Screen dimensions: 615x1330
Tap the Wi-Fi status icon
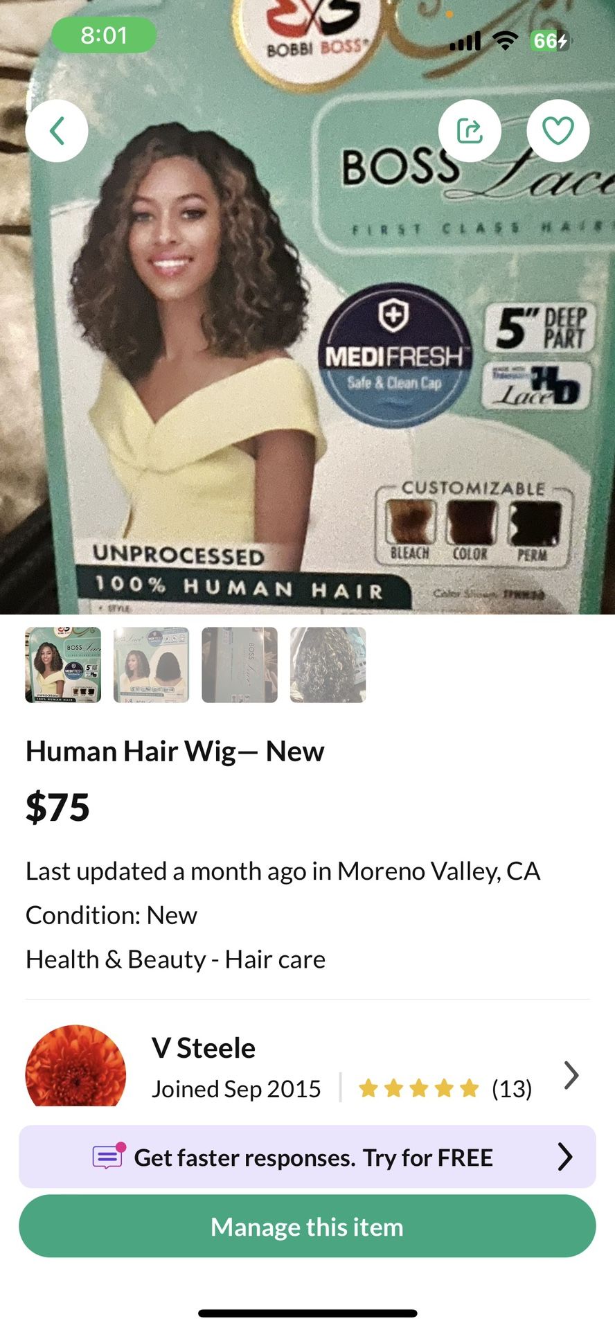pos(506,41)
